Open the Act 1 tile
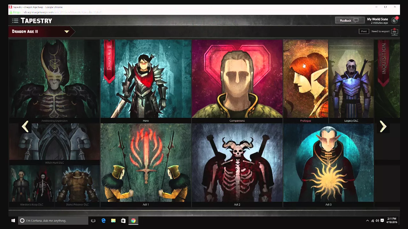This screenshot has width=408, height=229. 146,165
